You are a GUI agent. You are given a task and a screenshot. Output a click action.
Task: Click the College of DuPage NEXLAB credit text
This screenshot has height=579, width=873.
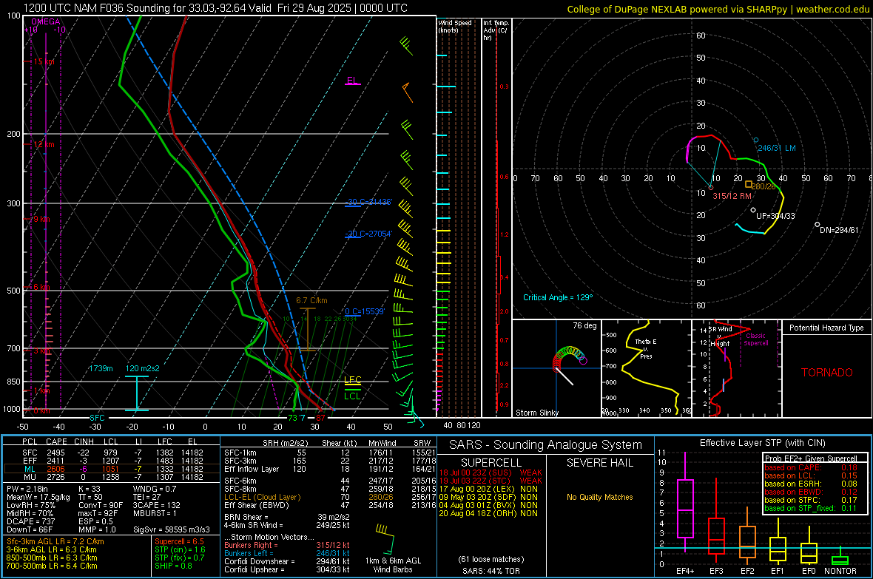pos(718,9)
